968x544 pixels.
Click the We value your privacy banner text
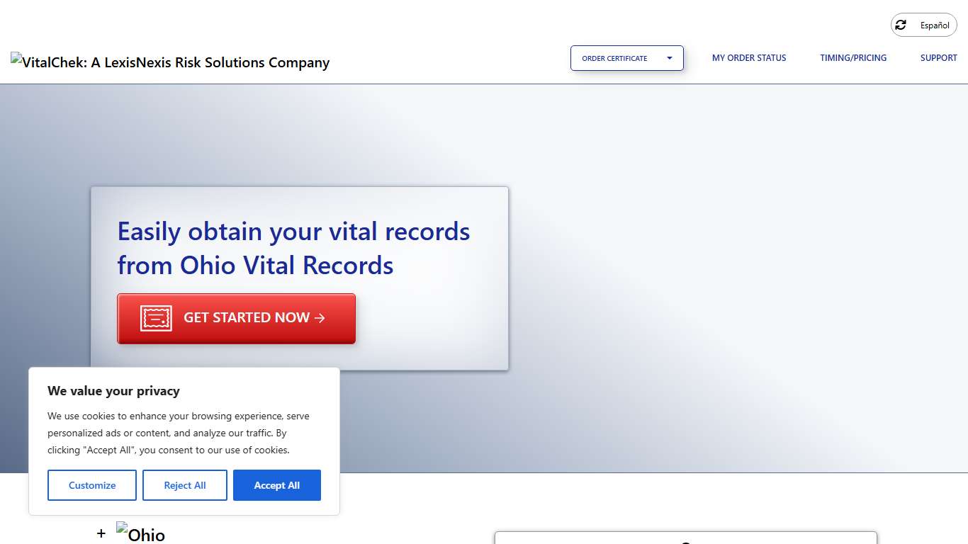(113, 390)
